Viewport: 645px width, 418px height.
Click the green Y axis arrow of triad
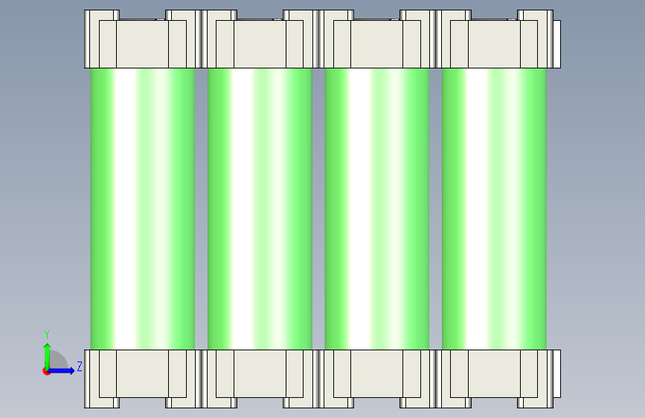click(x=48, y=356)
